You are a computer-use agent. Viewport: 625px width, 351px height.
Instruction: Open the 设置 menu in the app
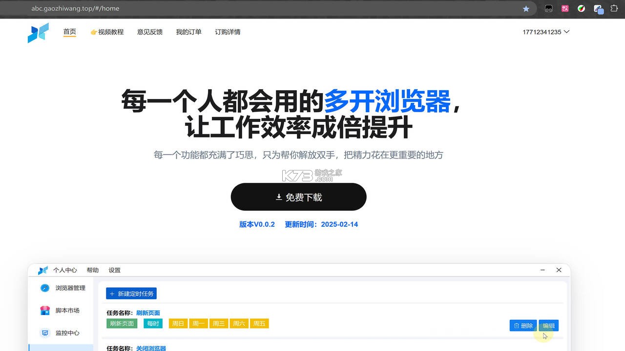[x=114, y=270]
